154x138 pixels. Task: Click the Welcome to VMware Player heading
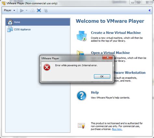click(110, 21)
